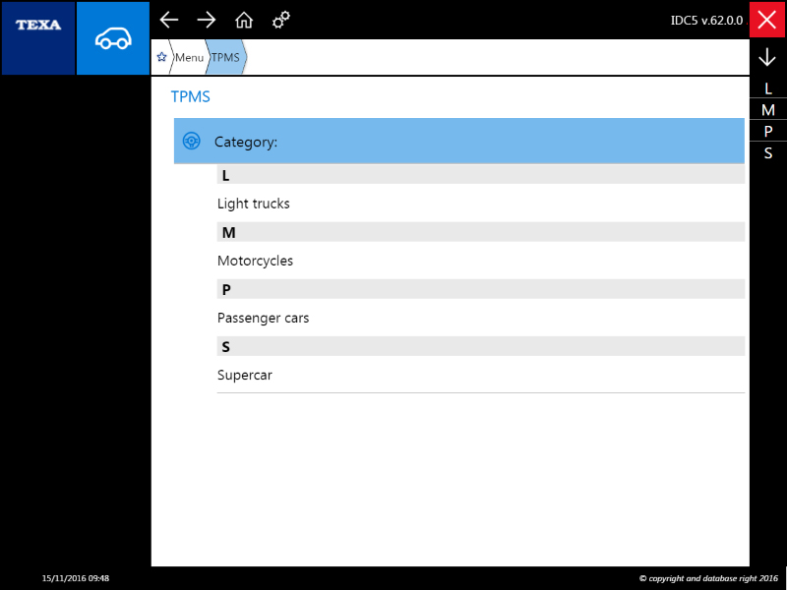The image size is (787, 590).
Task: Close the application with red X
Action: [767, 20]
